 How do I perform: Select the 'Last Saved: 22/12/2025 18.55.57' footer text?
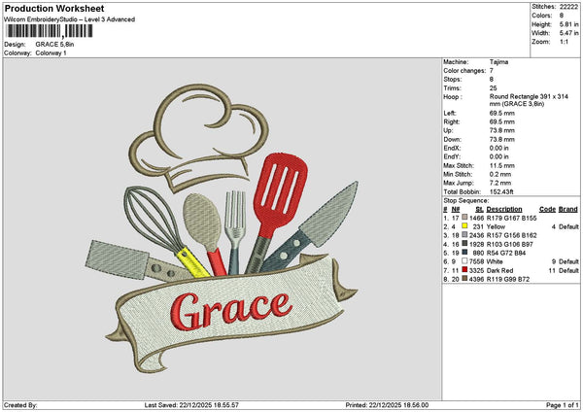191,405
